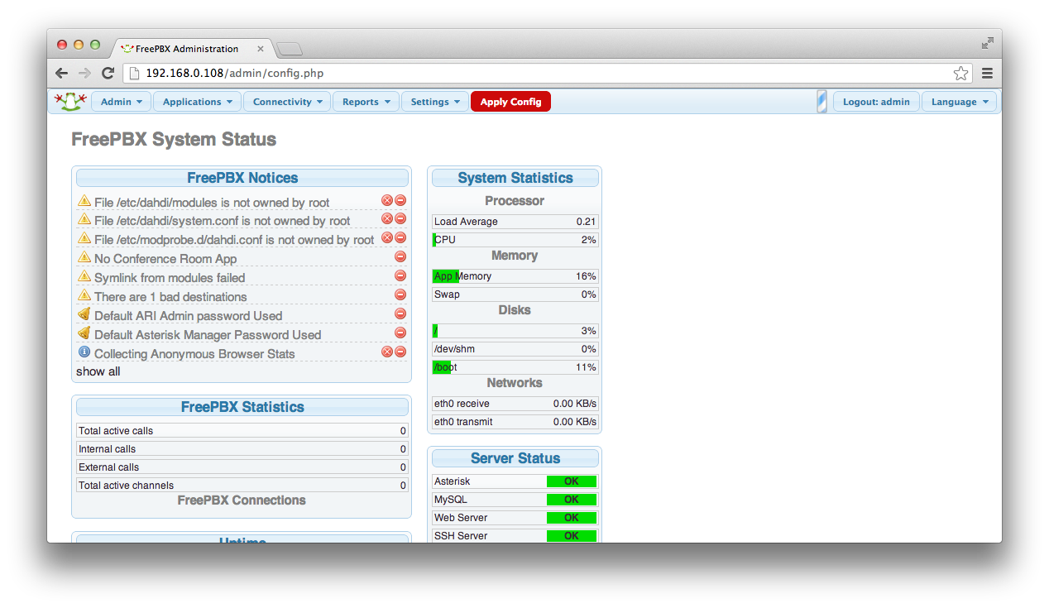Click bell icon beside Default Asterisk Manager Password
This screenshot has width=1049, height=608.
(x=84, y=333)
